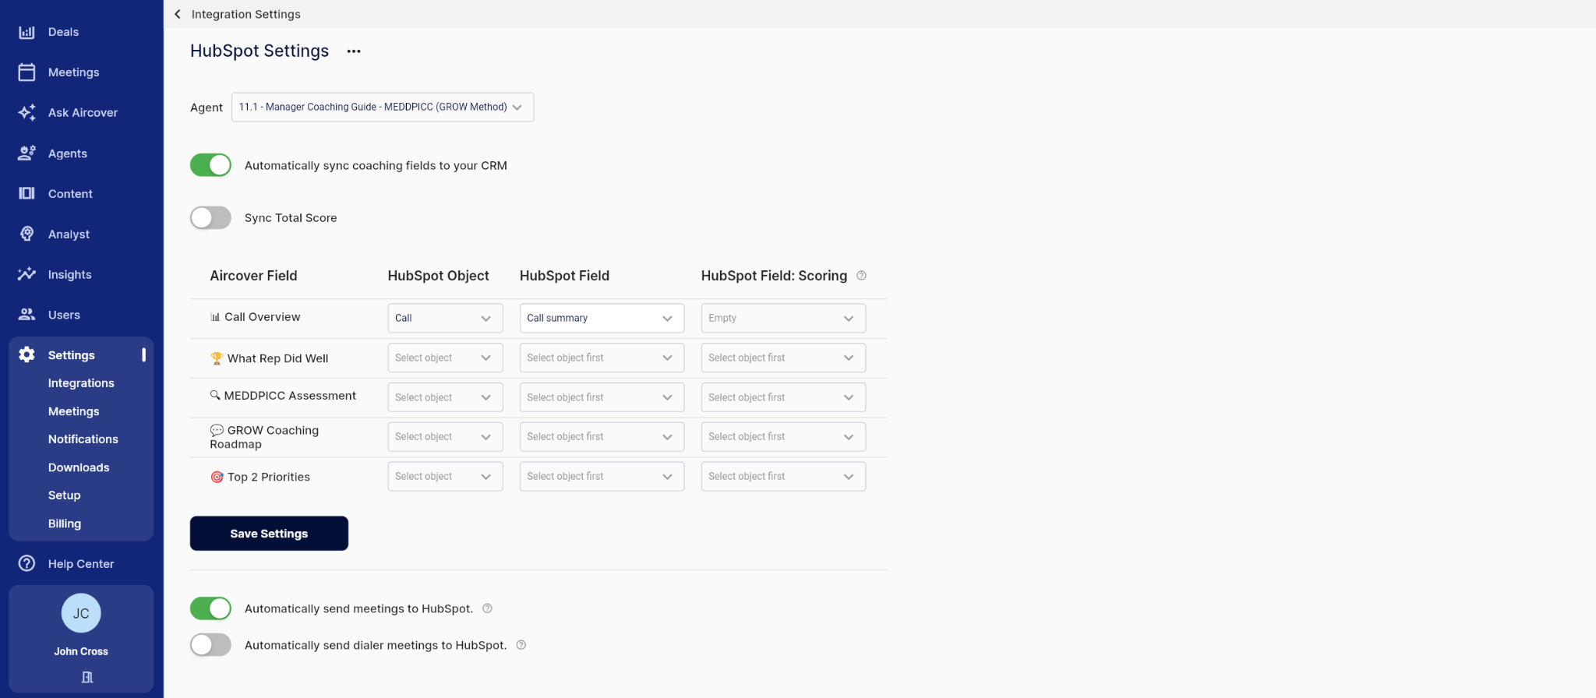Open Notifications settings
The width and height of the screenshot is (1596, 698).
[83, 439]
